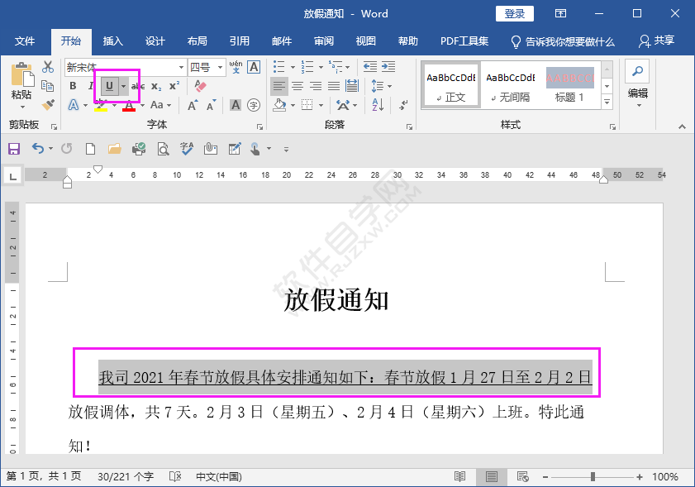This screenshot has width=695, height=487.
Task: Switch to the 插入 ribbon tab
Action: point(112,41)
